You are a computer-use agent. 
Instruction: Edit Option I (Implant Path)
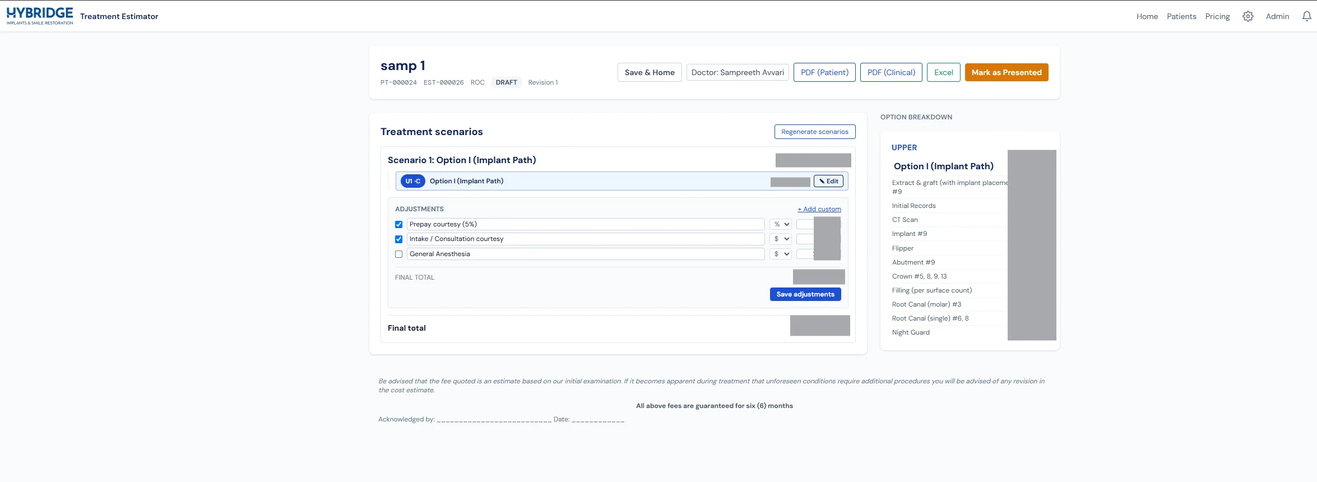tap(828, 181)
